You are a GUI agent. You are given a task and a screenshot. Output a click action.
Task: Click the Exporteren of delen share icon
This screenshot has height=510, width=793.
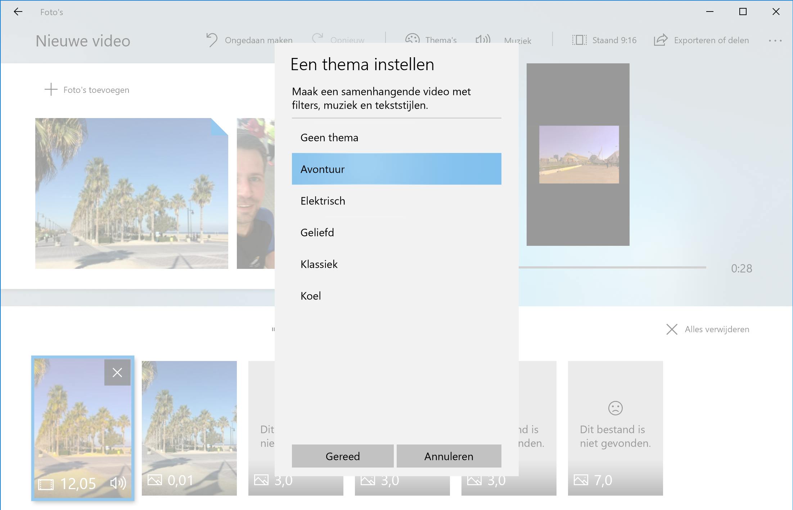[661, 40]
